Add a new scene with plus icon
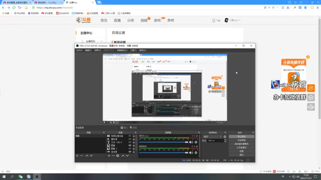Screen dimensions: 321x180 tap(77, 156)
